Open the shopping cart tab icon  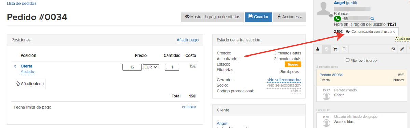(335, 49)
